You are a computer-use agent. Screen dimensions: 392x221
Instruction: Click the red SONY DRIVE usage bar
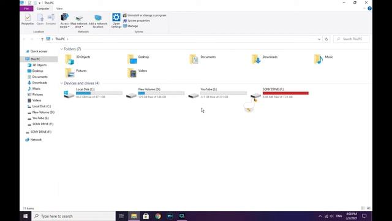(x=285, y=93)
